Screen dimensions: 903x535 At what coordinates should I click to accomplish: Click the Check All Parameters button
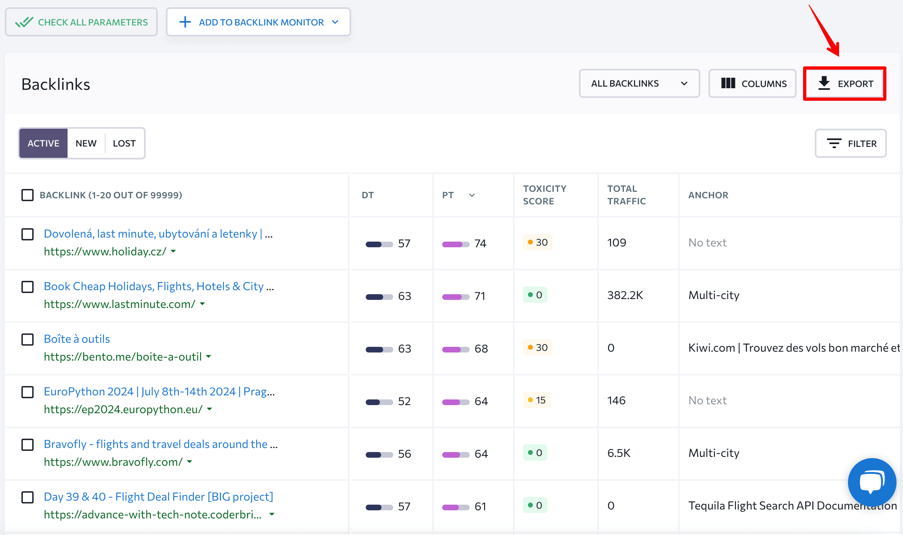coord(81,22)
